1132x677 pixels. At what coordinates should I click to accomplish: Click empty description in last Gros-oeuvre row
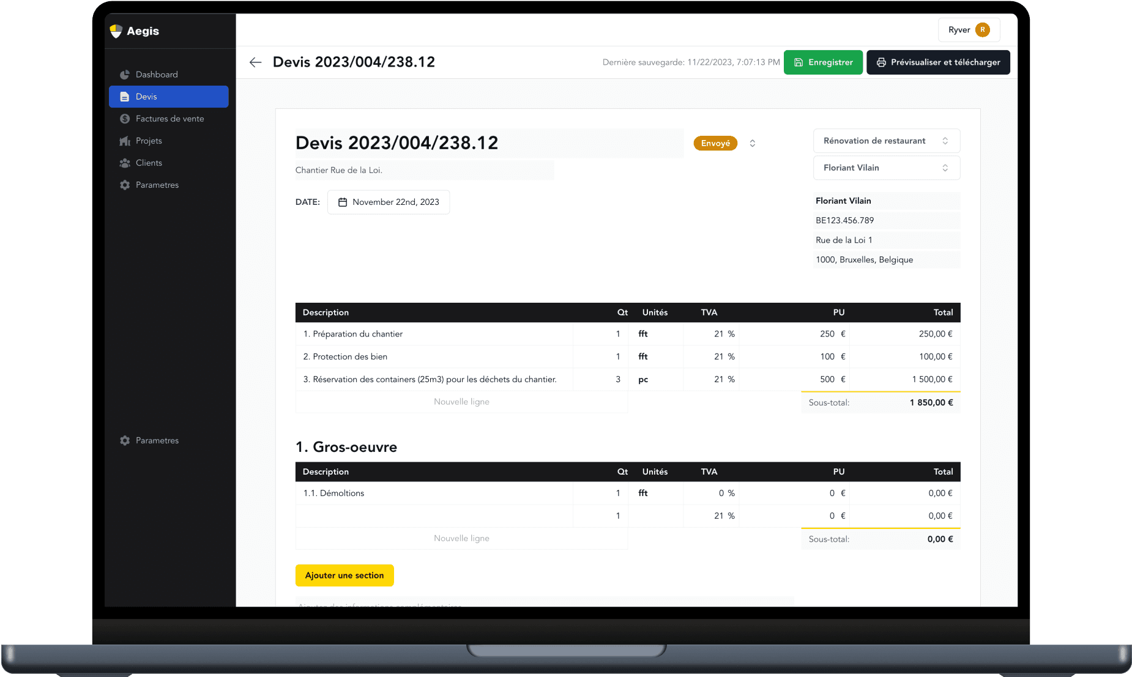click(x=434, y=516)
